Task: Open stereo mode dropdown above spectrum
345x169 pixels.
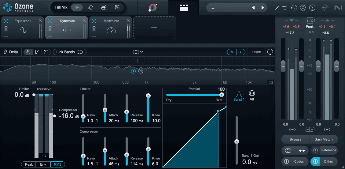Action: coord(138,52)
